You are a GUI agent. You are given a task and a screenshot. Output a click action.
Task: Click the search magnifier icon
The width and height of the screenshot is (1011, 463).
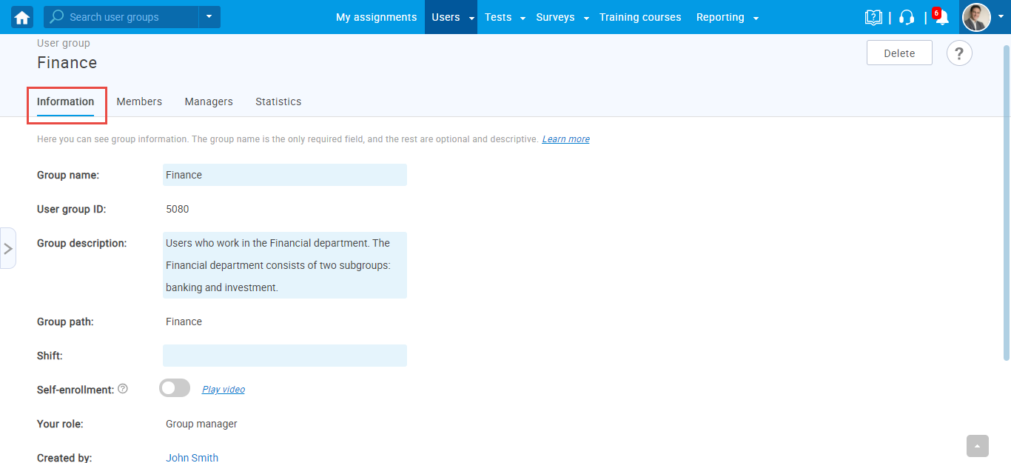point(56,17)
